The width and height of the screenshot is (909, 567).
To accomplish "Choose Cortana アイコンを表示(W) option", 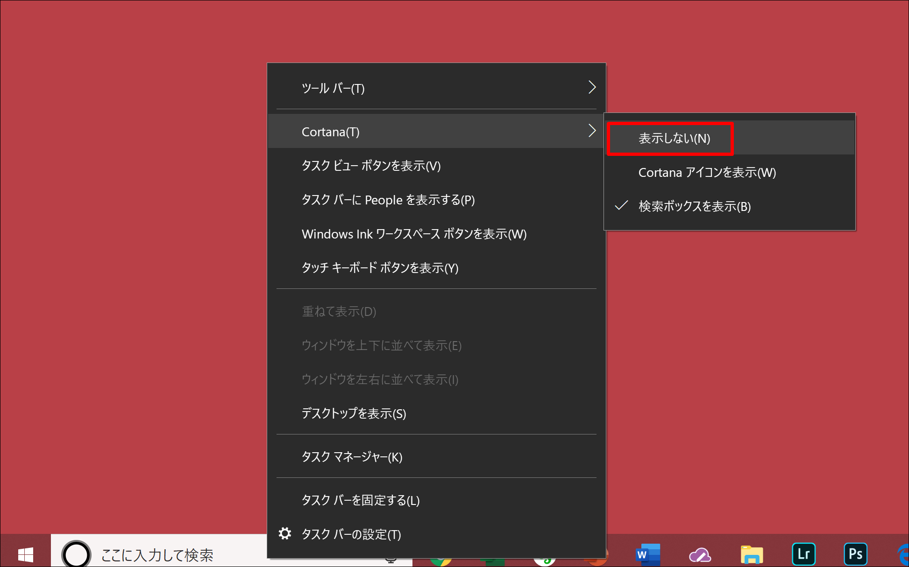I will coord(730,172).
